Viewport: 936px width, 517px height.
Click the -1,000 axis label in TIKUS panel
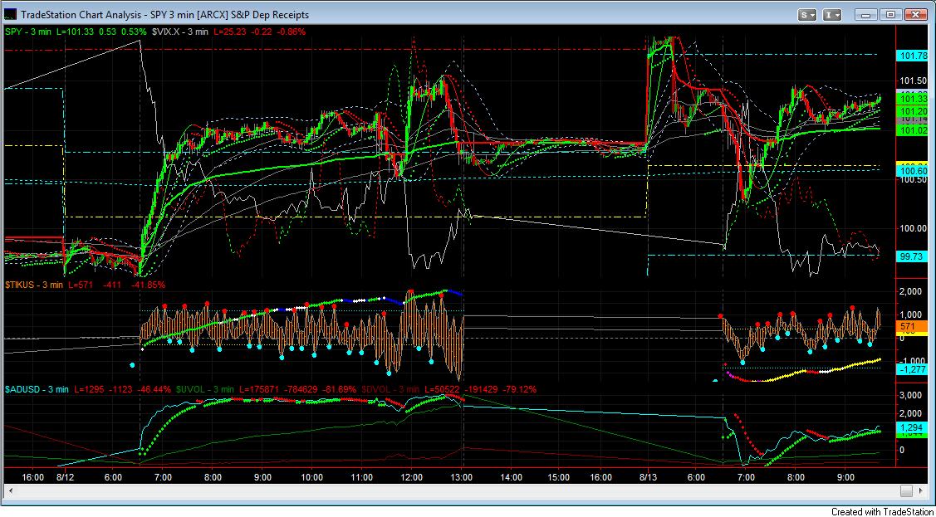click(911, 360)
